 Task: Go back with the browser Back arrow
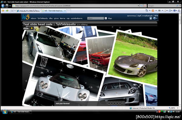point(3,5)
